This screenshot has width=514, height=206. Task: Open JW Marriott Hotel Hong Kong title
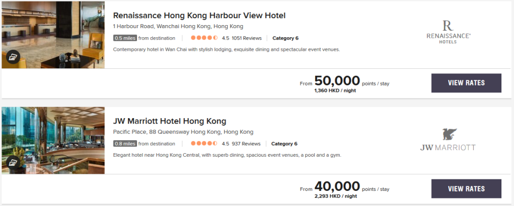click(x=170, y=121)
